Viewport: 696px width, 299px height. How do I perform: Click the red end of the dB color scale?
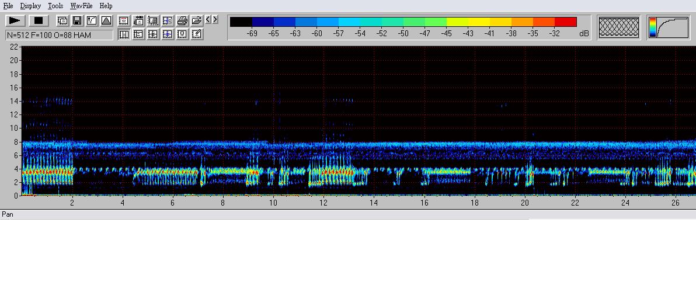[565, 22]
